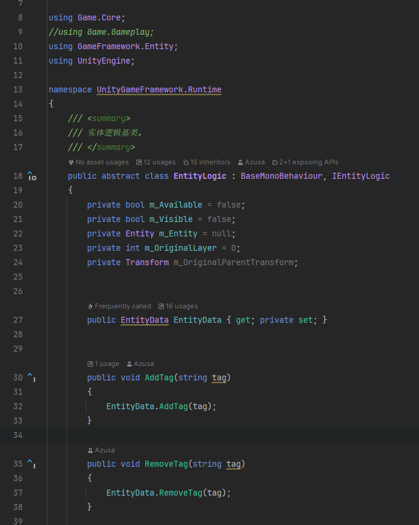Screen dimensions: 419x525
Task: Click the m_OriginalLayer field name
Action: tap(181, 248)
